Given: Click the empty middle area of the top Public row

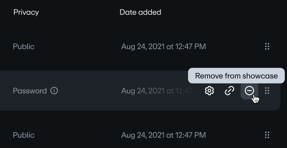Looking at the screenshot, I should (77, 46).
